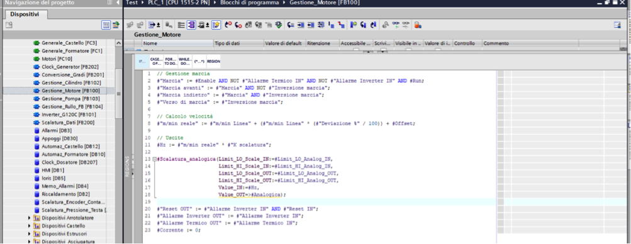
Task: Toggle monitoring with the glasses play icon
Action: (396, 25)
